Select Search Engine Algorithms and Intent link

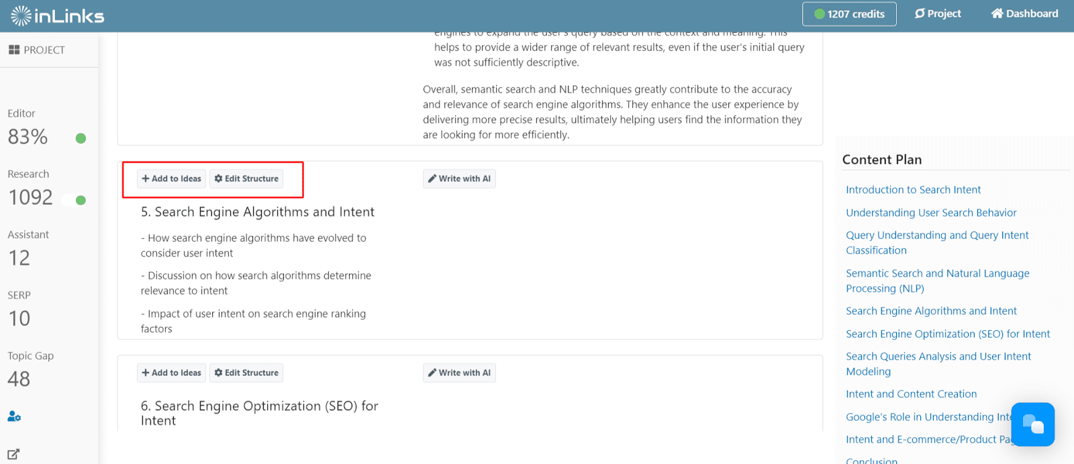coord(931,311)
